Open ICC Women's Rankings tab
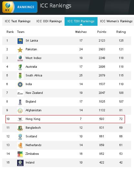Image resolution: width=134 pixels, height=169 pixels. click(116, 21)
